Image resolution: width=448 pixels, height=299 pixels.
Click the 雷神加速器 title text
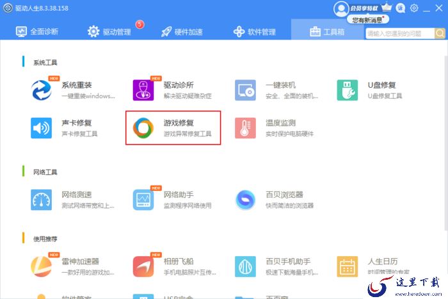pos(80,261)
